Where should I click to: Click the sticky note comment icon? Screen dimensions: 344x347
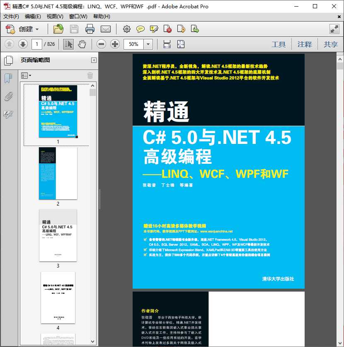pos(141,29)
